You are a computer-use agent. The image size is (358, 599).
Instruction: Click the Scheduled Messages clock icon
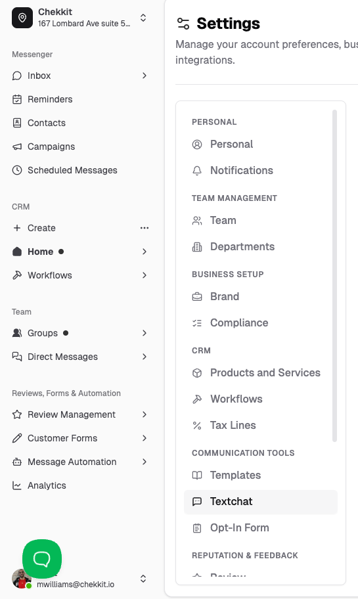(17, 170)
